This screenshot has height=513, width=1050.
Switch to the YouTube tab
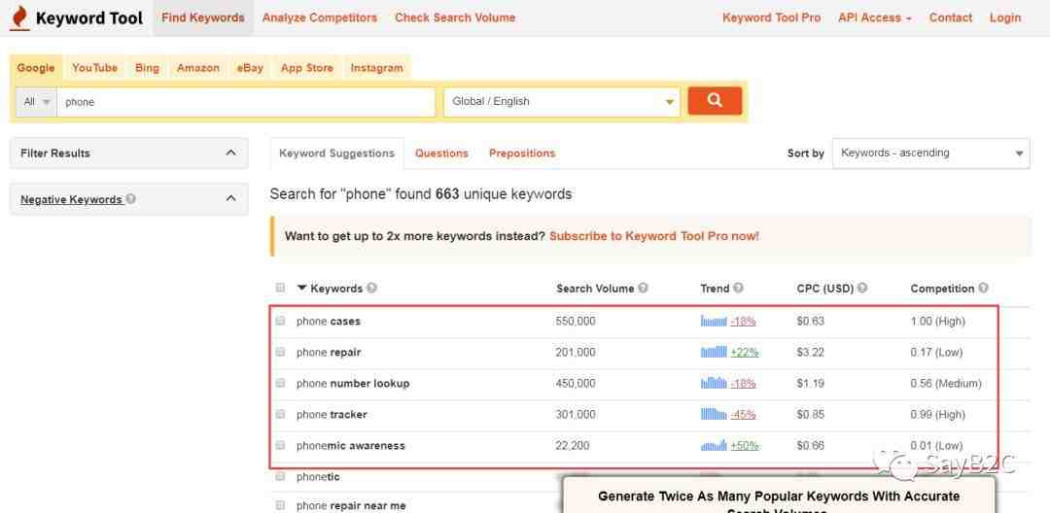(x=94, y=68)
